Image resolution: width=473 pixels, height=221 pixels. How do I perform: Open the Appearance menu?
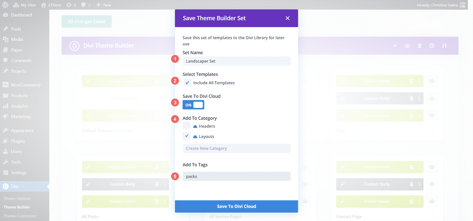22,130
